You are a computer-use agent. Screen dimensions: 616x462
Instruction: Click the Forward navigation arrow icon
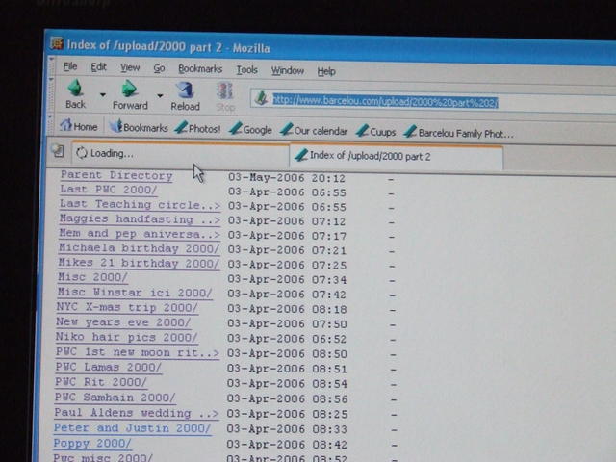coord(129,90)
